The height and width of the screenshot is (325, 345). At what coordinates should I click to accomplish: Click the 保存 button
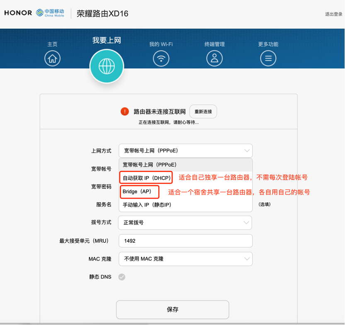172,310
